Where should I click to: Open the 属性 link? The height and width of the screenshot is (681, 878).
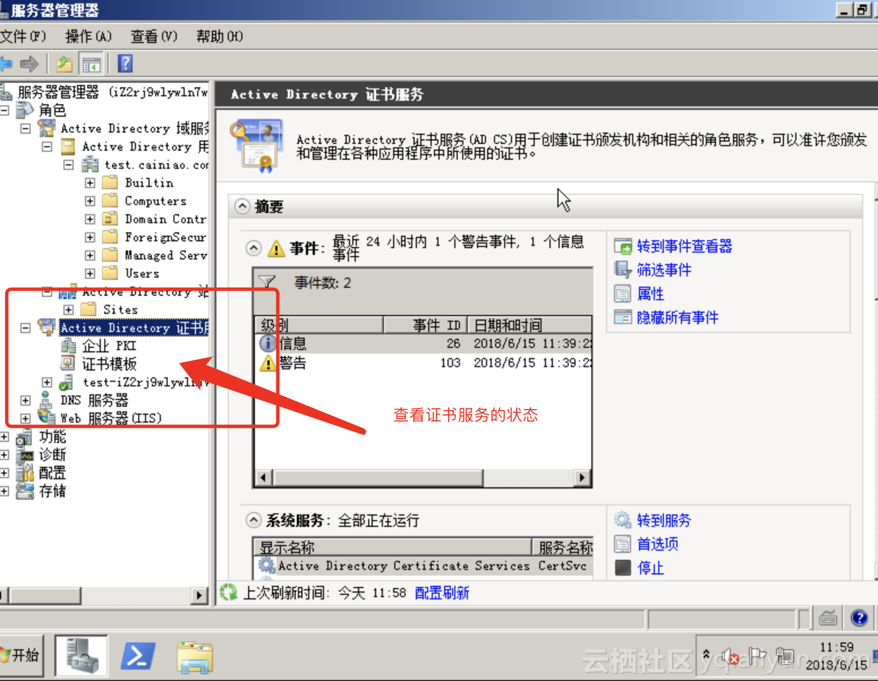pos(650,293)
